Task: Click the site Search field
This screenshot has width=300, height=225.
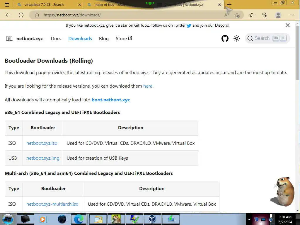Action: (267, 38)
